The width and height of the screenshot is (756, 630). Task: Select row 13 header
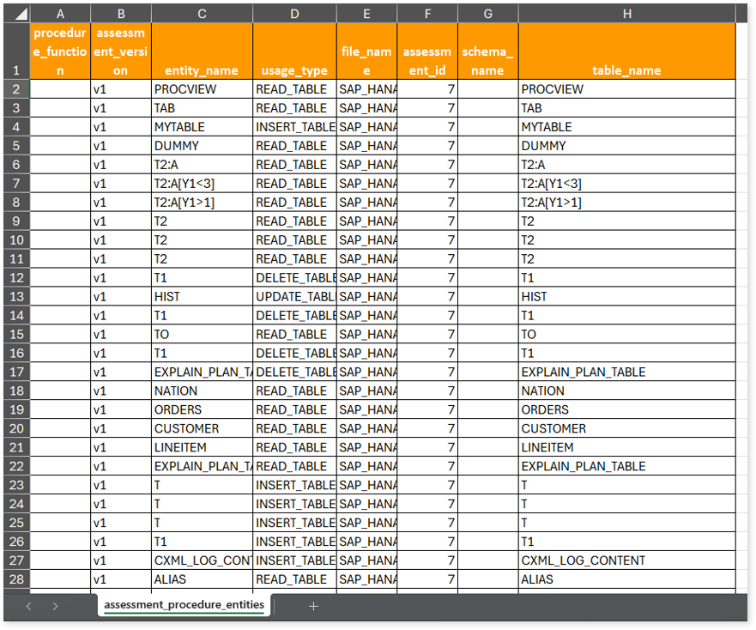(x=16, y=296)
